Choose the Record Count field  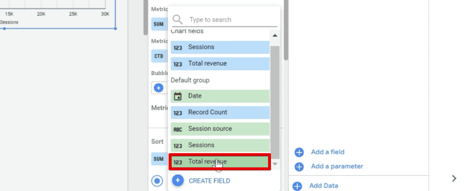(x=220, y=112)
